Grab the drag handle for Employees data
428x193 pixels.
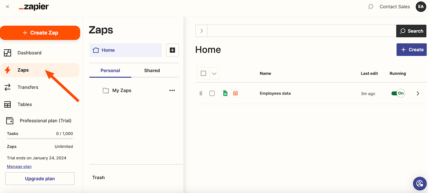coord(201,93)
